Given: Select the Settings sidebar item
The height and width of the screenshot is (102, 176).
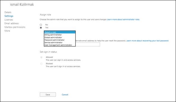Looking at the screenshot, I should click(x=9, y=16).
